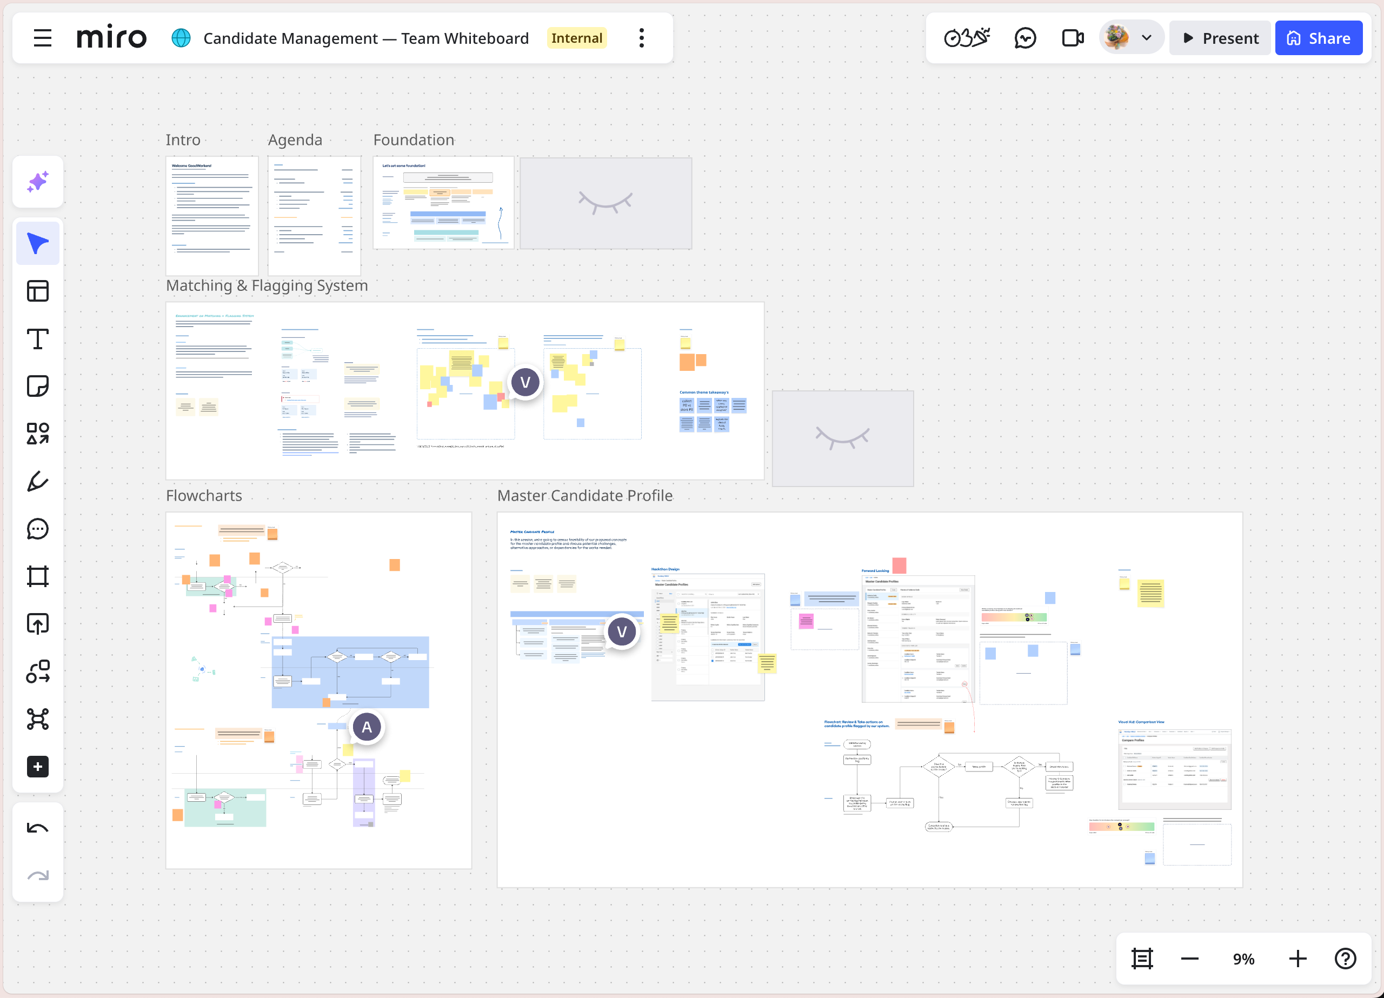Screen dimensions: 1384x998
Task: Open the main hamburger menu
Action: [43, 38]
